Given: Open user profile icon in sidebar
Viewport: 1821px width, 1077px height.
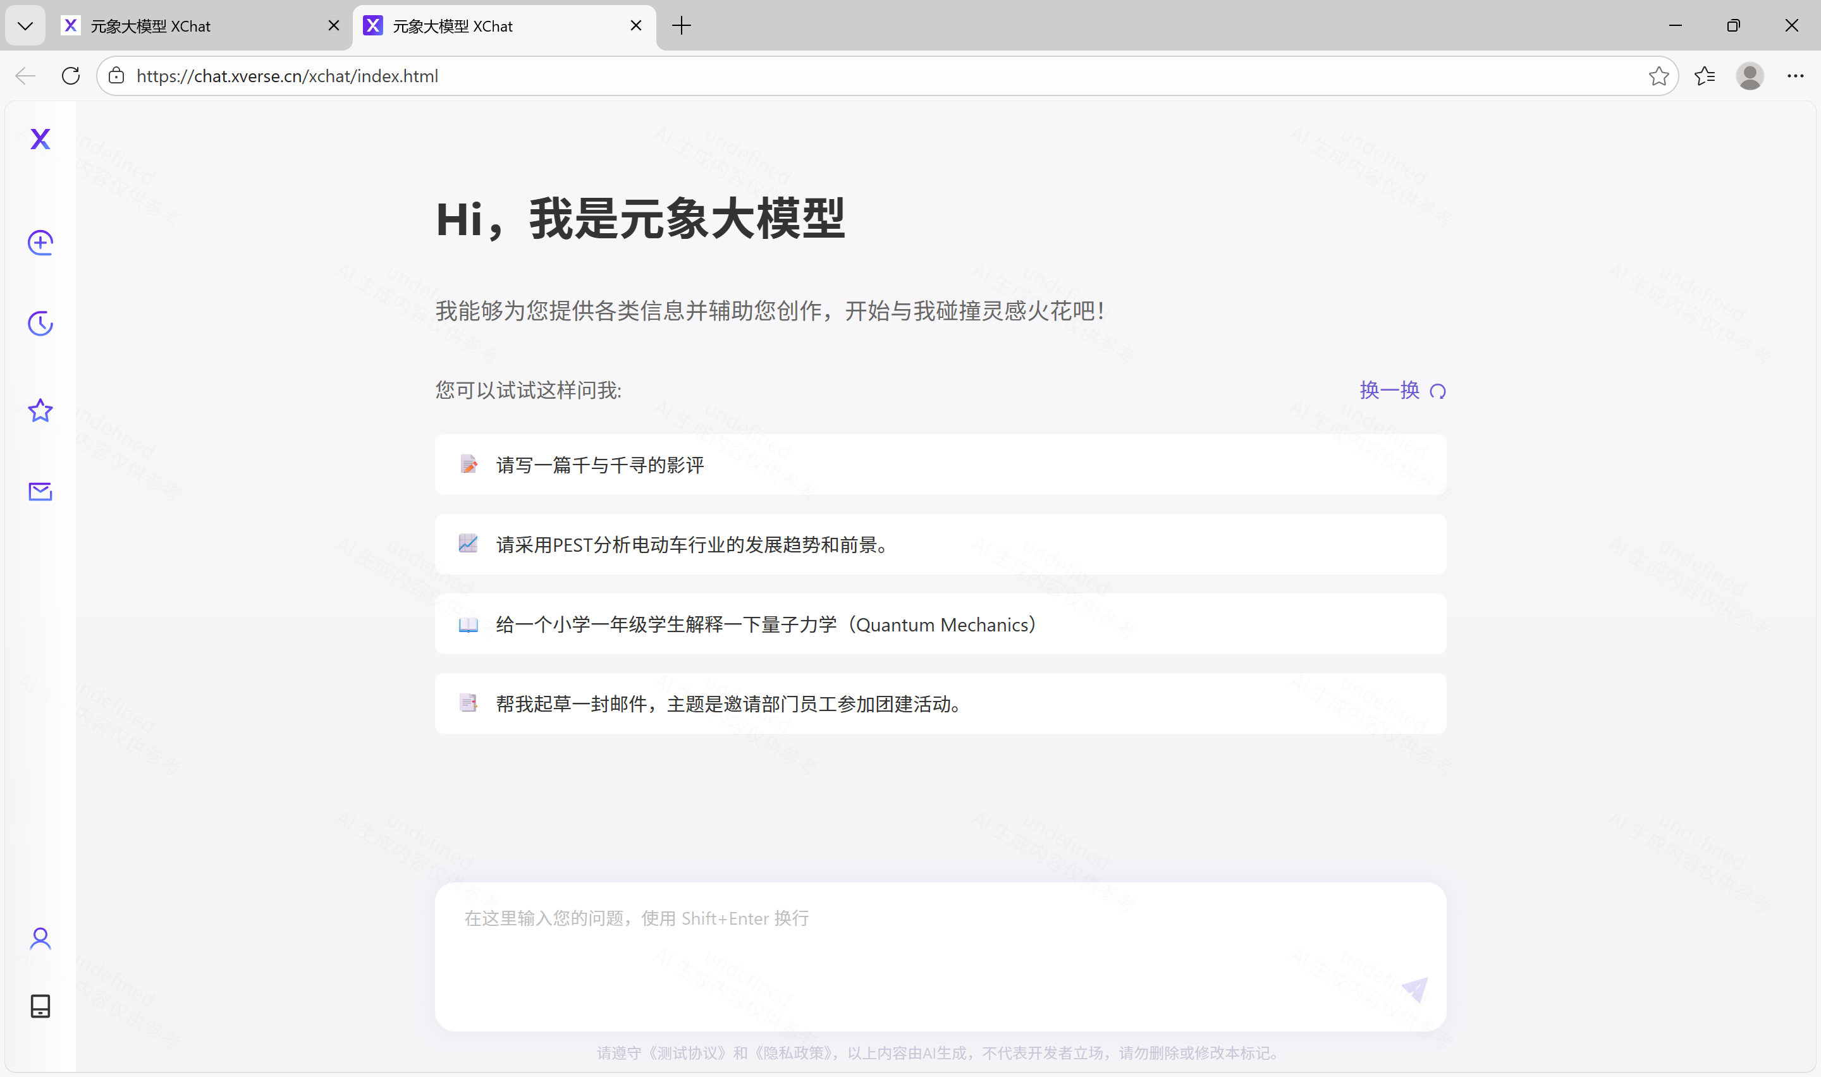Looking at the screenshot, I should (x=40, y=939).
